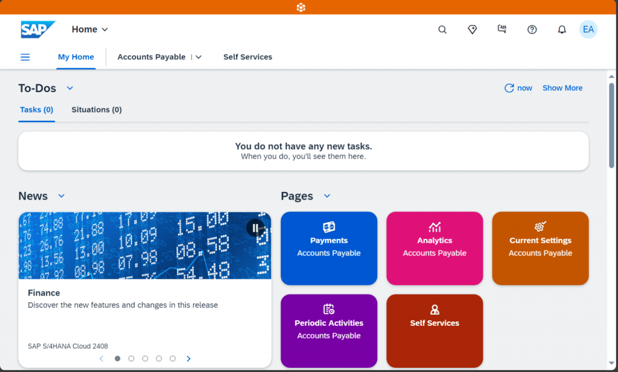Click the scrollbar down arrow
The image size is (618, 372).
tap(611, 364)
